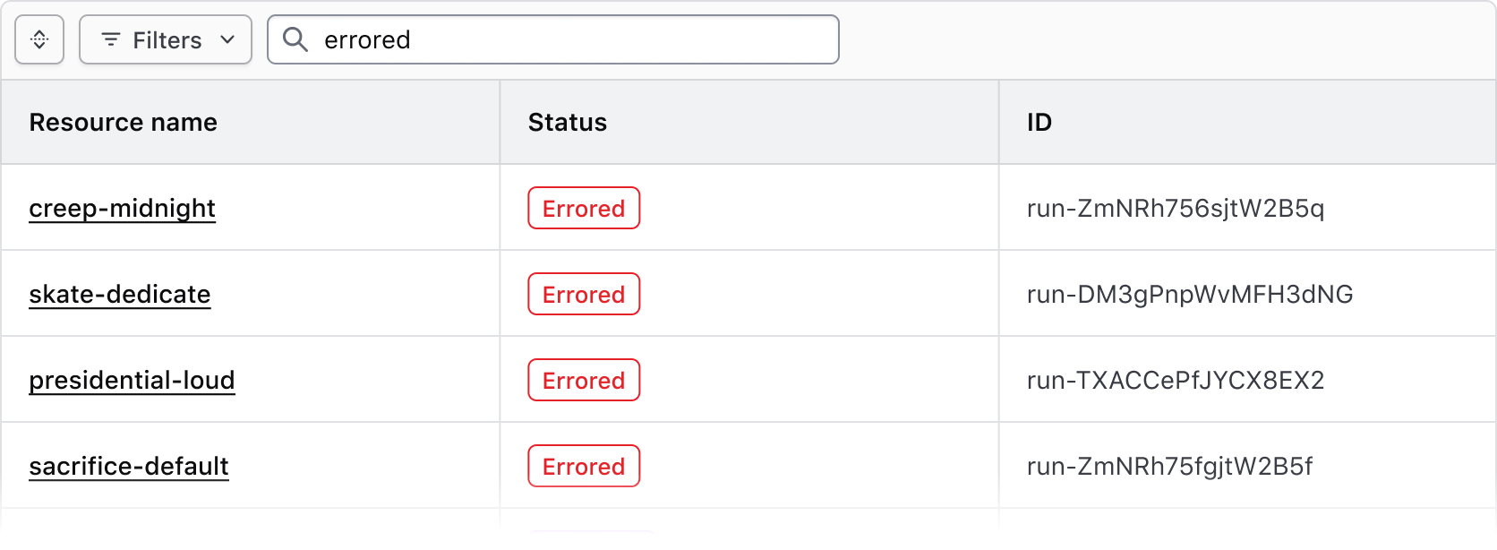Click the funnel icon inside Filters button
Image resolution: width=1497 pixels, height=550 pixels.
110,39
